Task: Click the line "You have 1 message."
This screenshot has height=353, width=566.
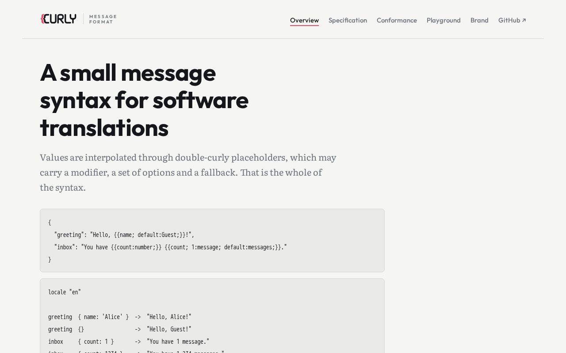Action: 129,342
